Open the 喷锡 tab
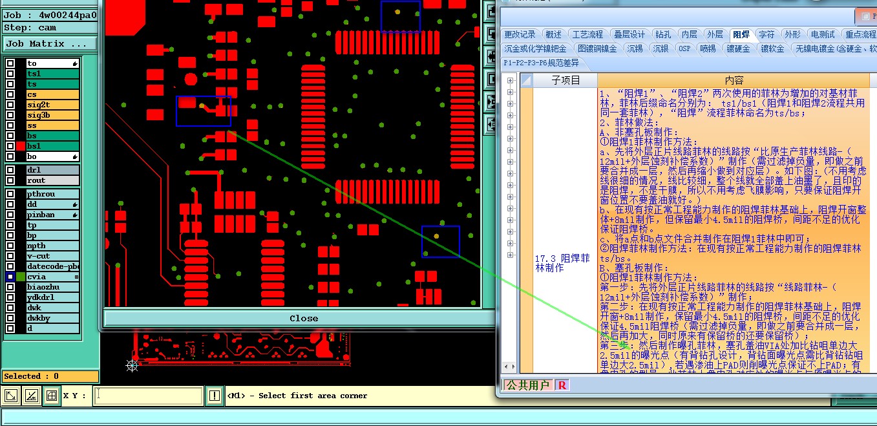Viewport: 877px width, 426px height. [x=708, y=48]
